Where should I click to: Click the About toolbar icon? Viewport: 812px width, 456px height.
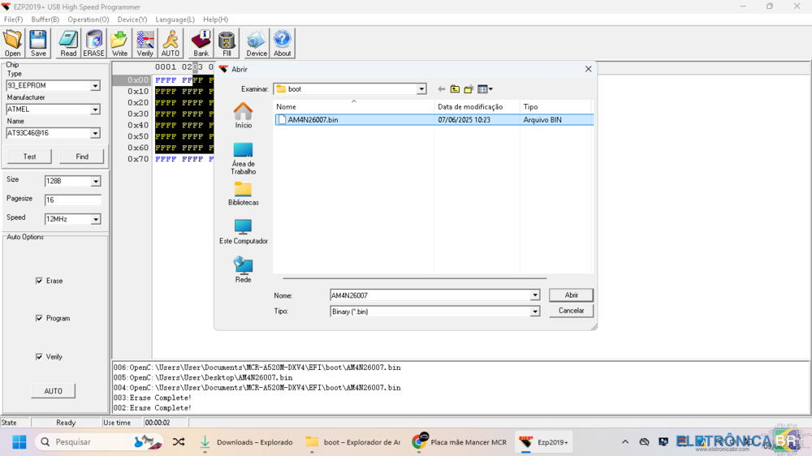pyautogui.click(x=282, y=43)
